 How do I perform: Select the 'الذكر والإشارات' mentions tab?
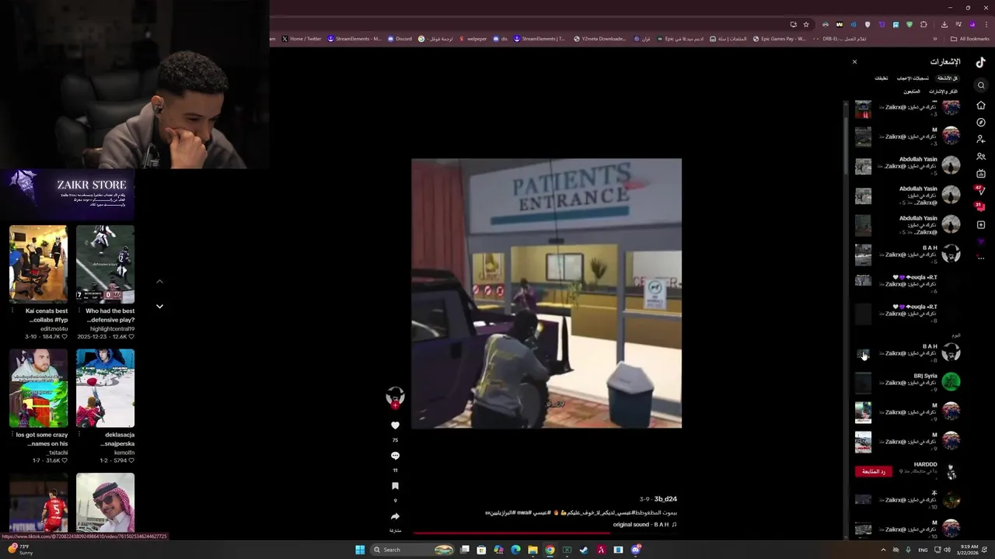(x=943, y=92)
